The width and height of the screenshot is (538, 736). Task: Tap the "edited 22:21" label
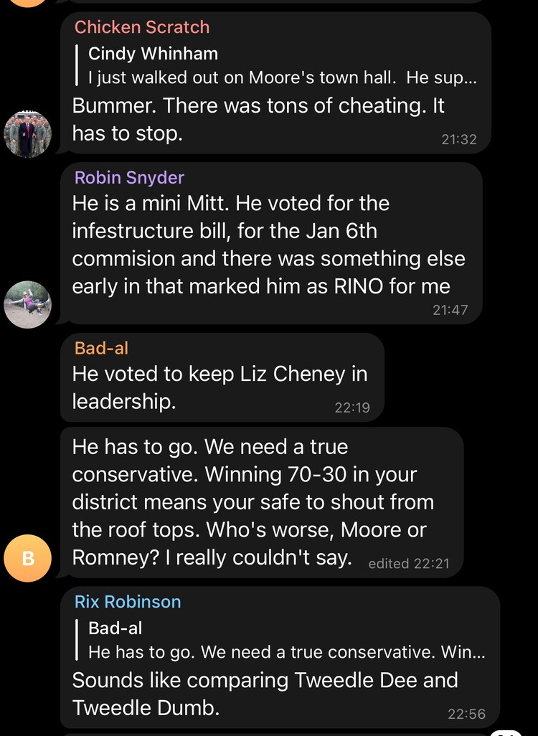click(x=409, y=564)
